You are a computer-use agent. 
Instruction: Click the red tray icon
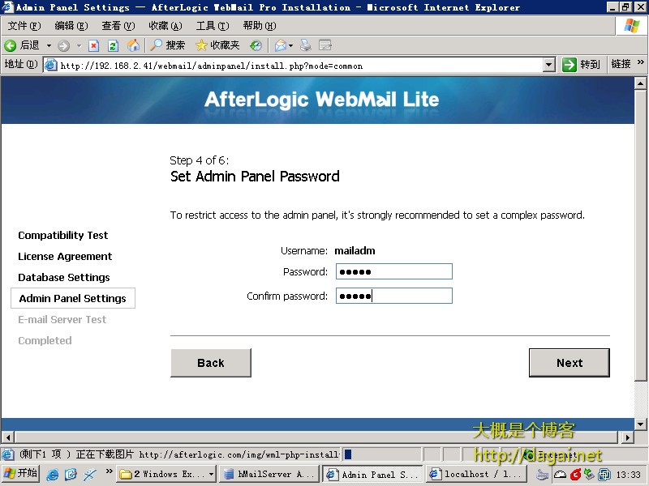pyautogui.click(x=575, y=475)
